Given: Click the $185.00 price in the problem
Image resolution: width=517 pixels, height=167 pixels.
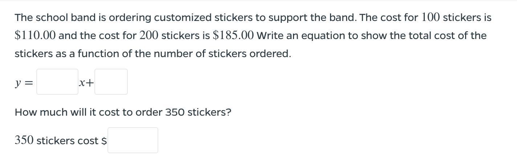Looking at the screenshot, I should 233,35.
